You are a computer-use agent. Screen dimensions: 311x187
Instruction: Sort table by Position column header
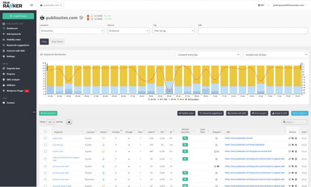tap(116, 132)
